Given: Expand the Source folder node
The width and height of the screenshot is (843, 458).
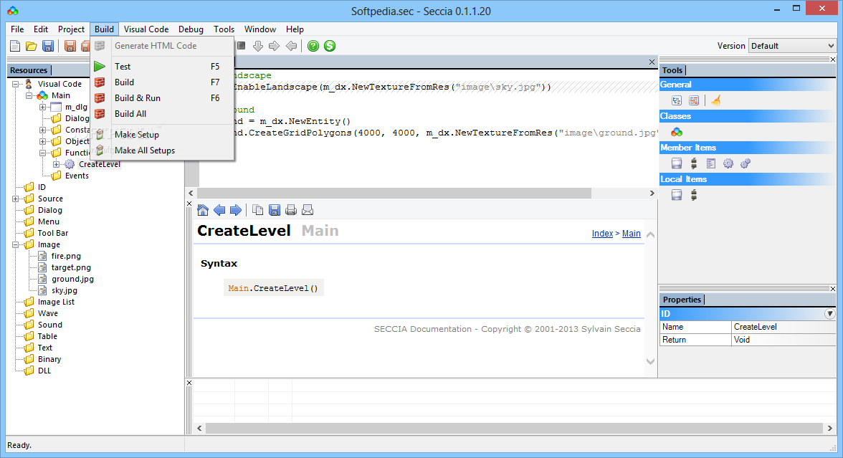Looking at the screenshot, I should point(16,199).
